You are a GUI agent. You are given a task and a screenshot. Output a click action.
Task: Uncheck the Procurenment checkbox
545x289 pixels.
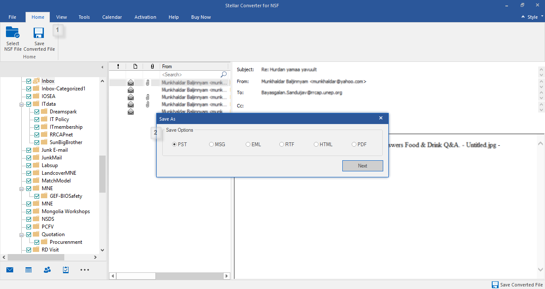37,242
